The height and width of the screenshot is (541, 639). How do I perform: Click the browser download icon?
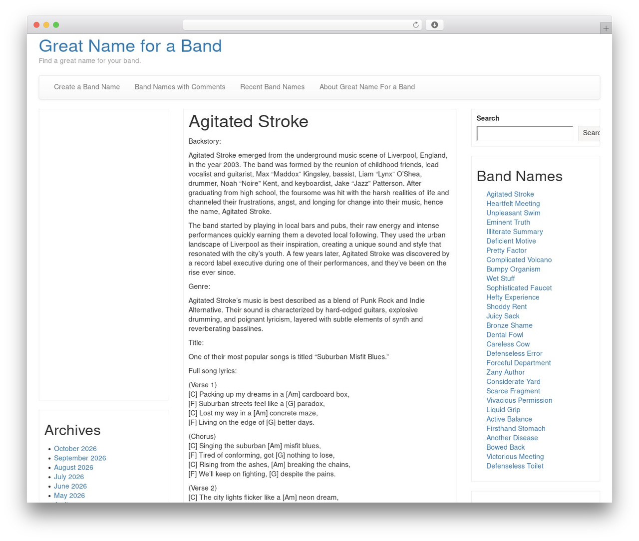pyautogui.click(x=434, y=25)
